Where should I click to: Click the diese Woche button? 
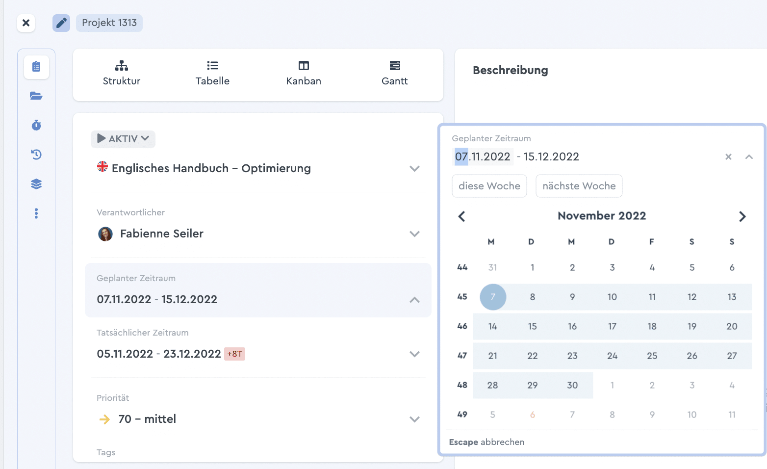[x=489, y=186]
